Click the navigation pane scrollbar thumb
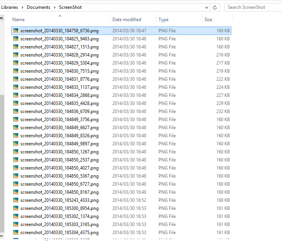 coord(2,164)
